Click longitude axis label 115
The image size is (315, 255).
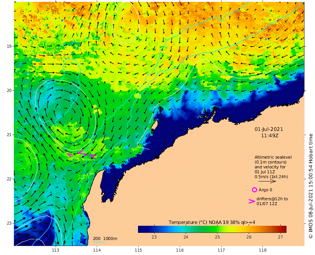tap(138, 250)
